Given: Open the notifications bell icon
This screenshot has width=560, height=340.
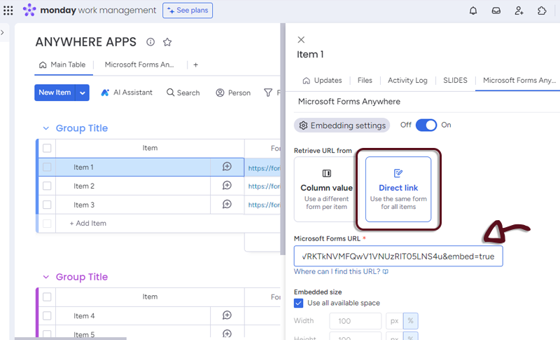Looking at the screenshot, I should click(473, 11).
